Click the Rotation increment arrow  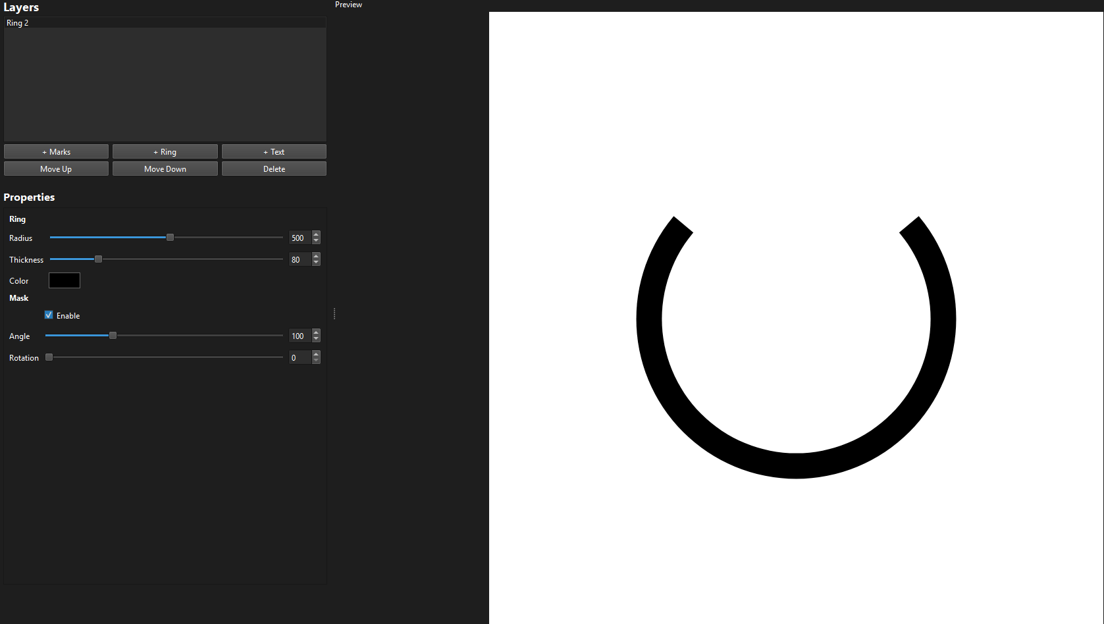coord(316,354)
